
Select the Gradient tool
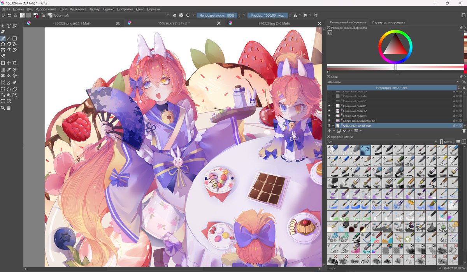coord(3,70)
